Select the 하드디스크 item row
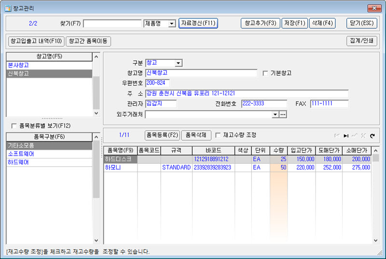This screenshot has height=259, width=386. pyautogui.click(x=237, y=159)
